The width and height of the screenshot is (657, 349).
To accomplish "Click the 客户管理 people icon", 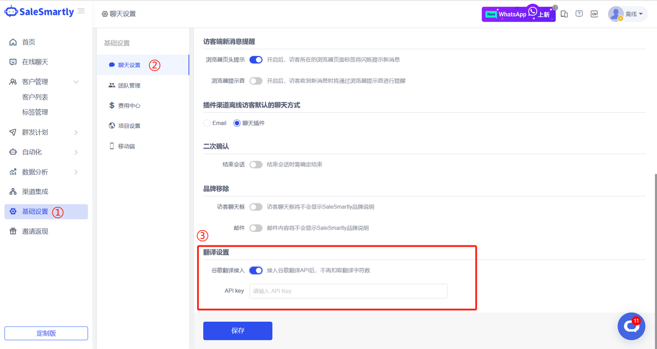I will pos(13,82).
